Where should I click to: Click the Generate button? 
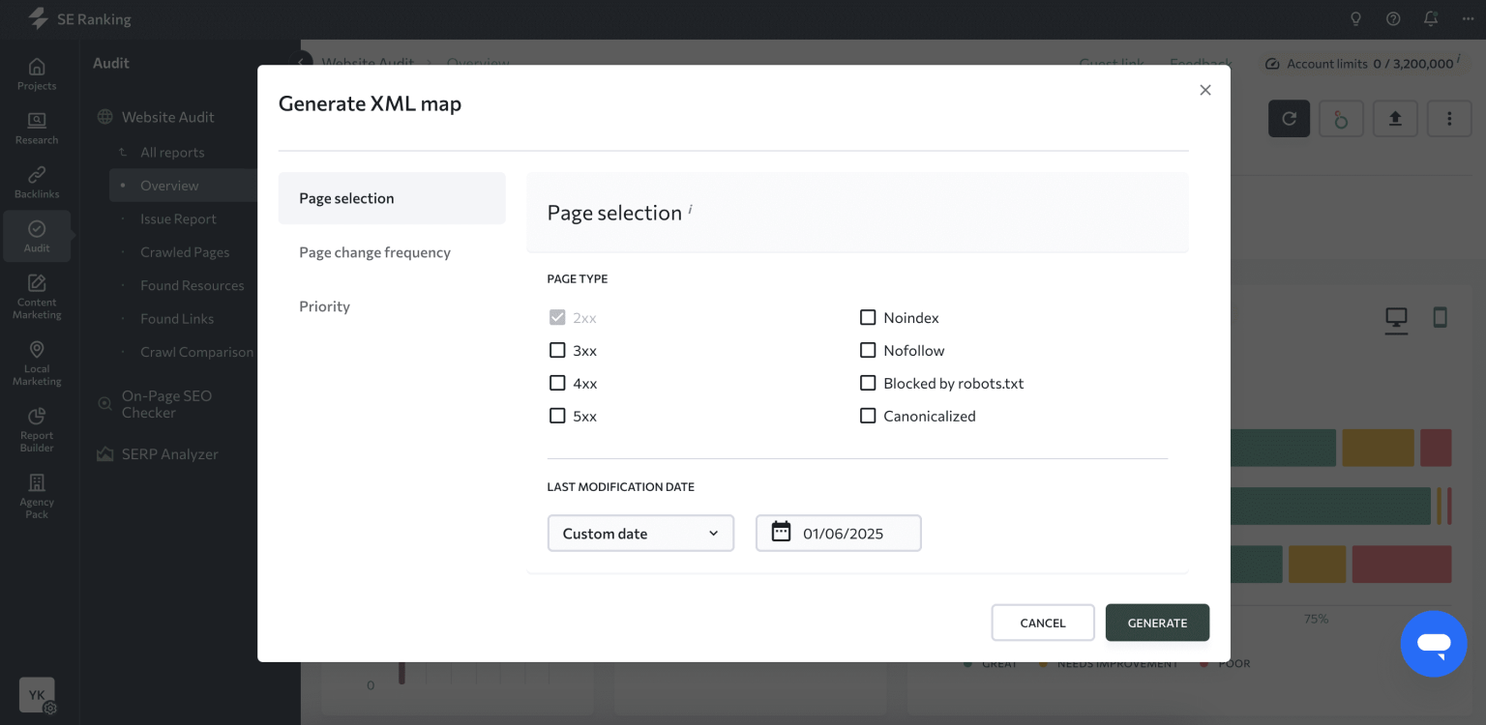[1157, 623]
